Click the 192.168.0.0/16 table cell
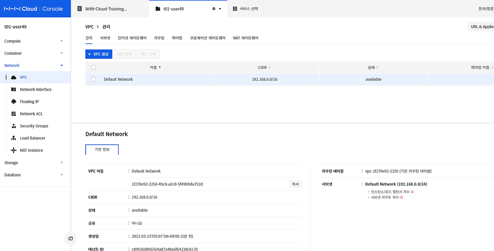This screenshot has width=494, height=251. click(x=264, y=79)
